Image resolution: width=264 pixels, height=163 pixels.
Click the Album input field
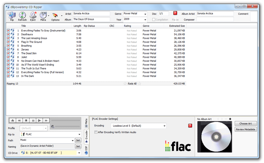tap(91, 19)
